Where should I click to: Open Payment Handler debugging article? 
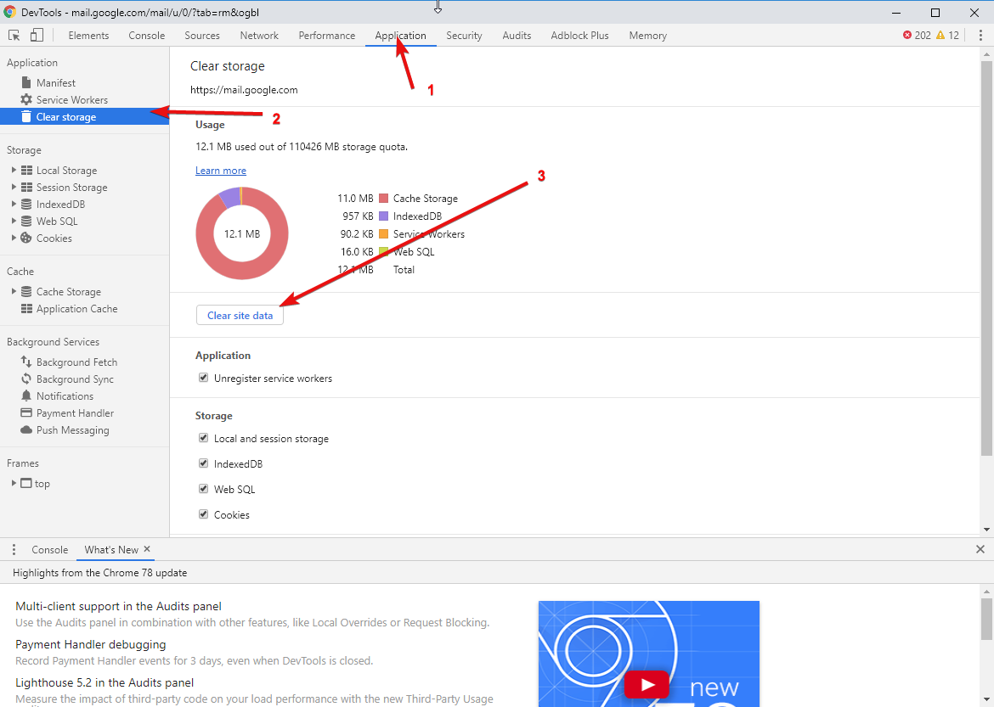pos(91,644)
